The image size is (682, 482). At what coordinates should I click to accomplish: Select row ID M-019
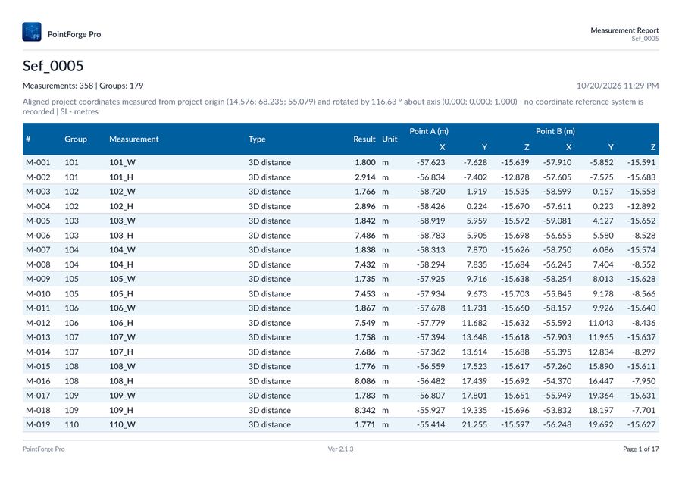click(38, 425)
